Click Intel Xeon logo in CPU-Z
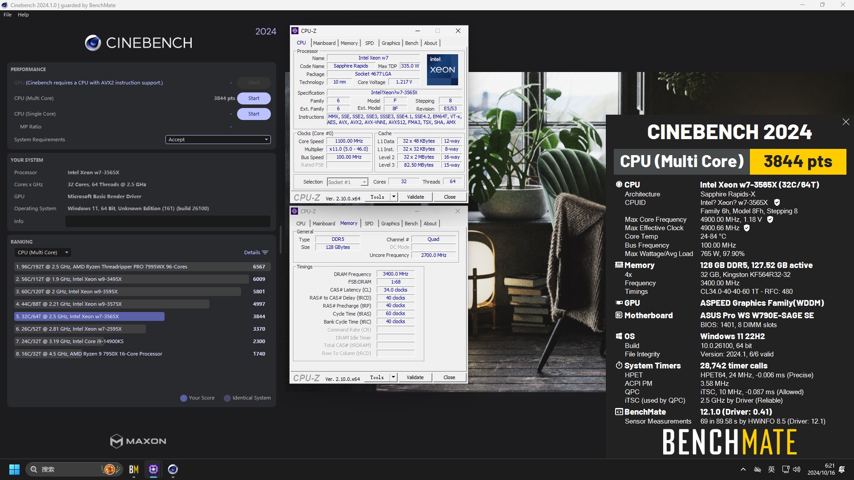854x480 pixels. coord(442,70)
